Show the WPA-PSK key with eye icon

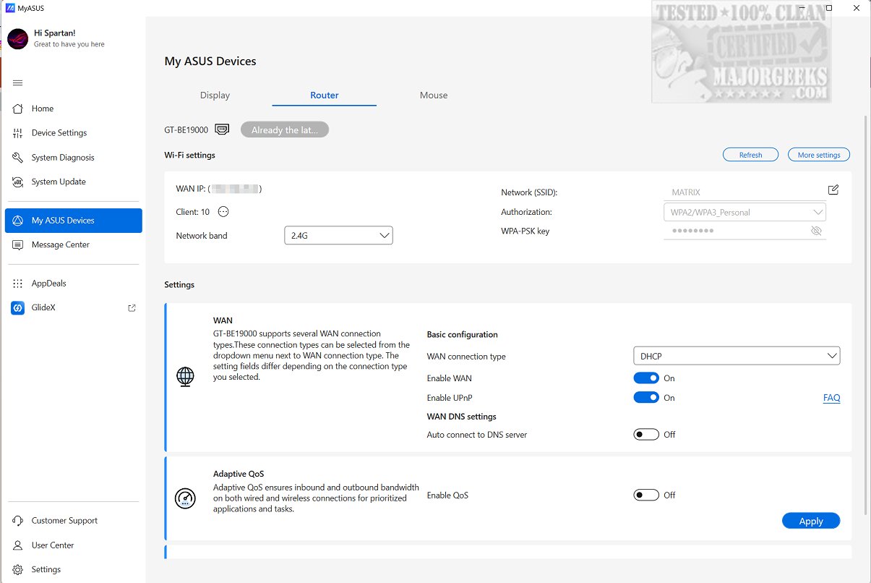point(816,231)
